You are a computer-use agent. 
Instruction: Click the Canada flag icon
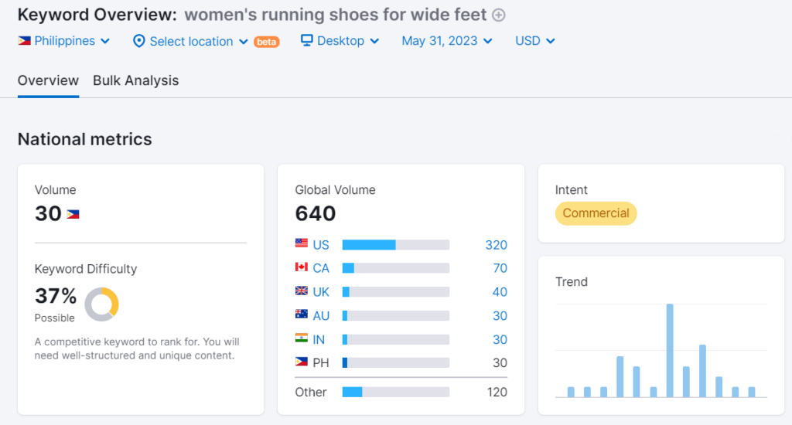pyautogui.click(x=302, y=267)
